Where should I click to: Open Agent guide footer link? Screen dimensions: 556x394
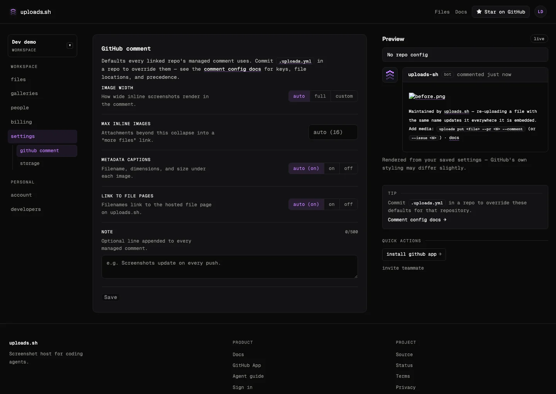click(248, 376)
